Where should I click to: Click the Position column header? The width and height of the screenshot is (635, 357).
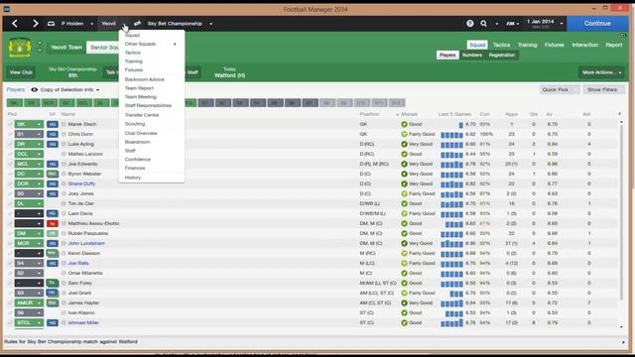point(370,115)
